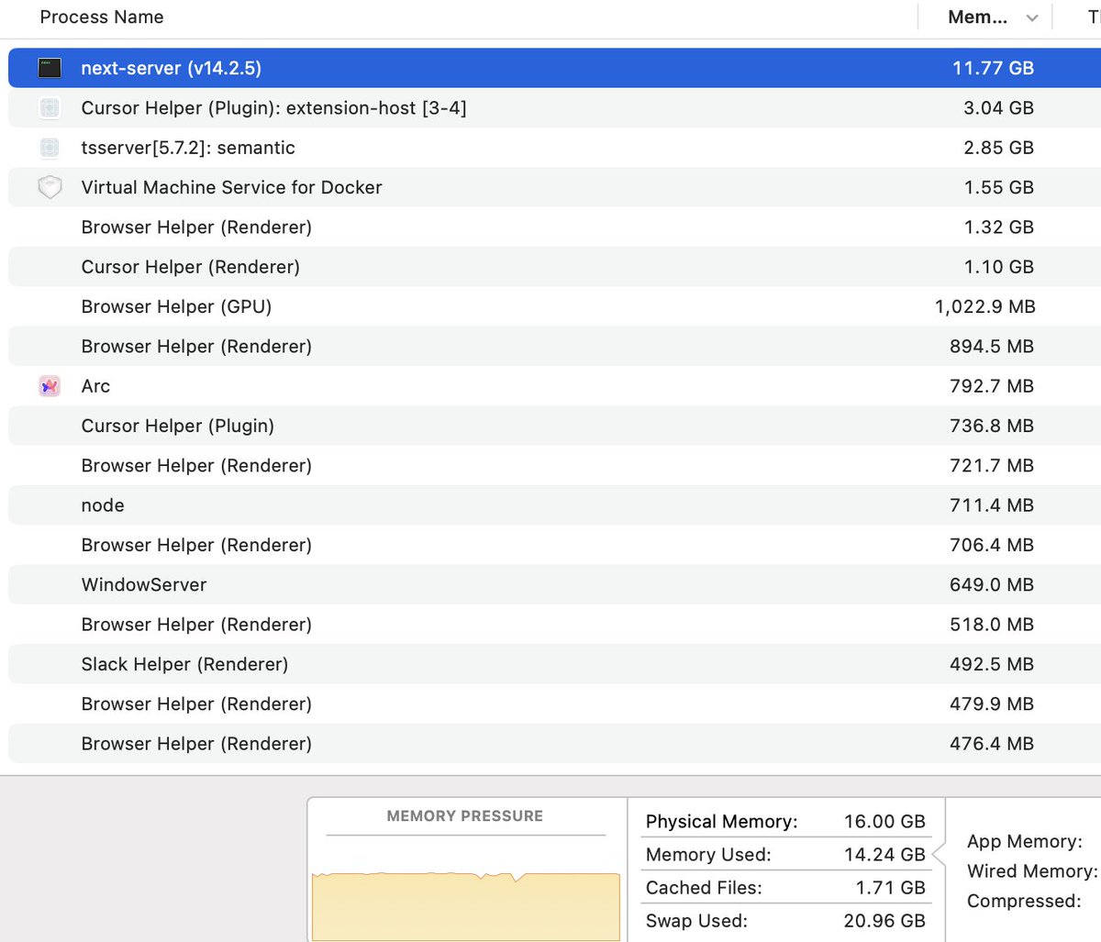The width and height of the screenshot is (1101, 942).
Task: Click the Memory Pressure graph
Action: click(465, 903)
